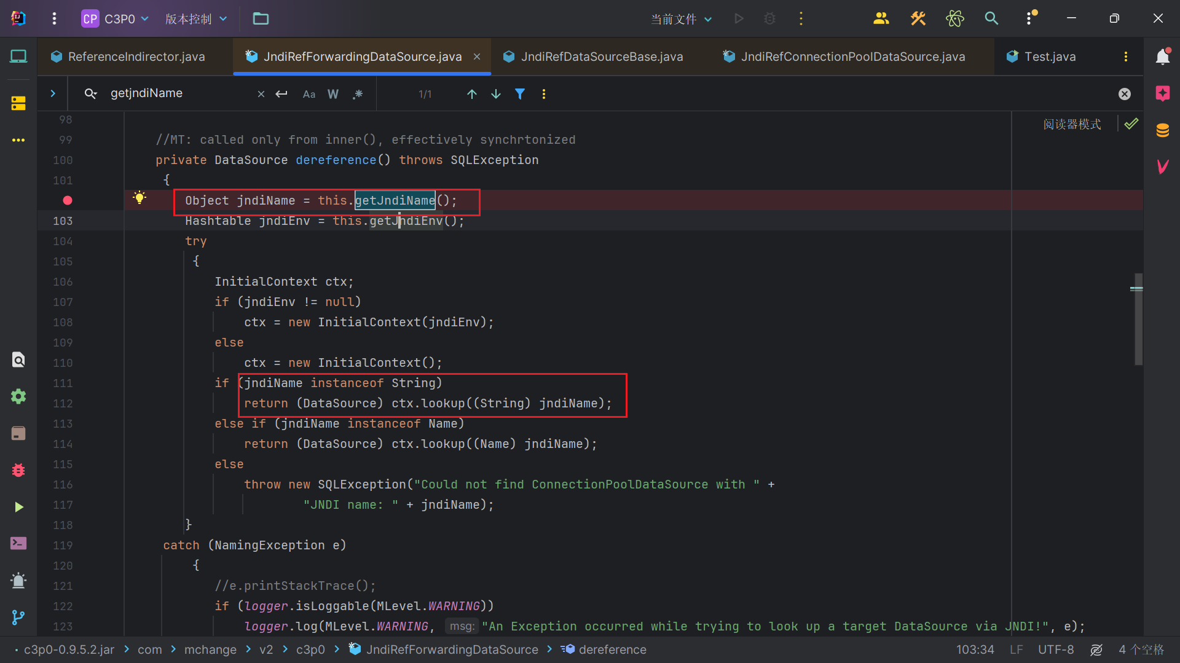Open Search Everywhere magnifier

tap(991, 18)
